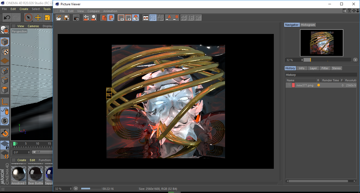The height and width of the screenshot is (193, 360).
Task: Open bottom-left 32 % zoom field
Action: (x=63, y=189)
